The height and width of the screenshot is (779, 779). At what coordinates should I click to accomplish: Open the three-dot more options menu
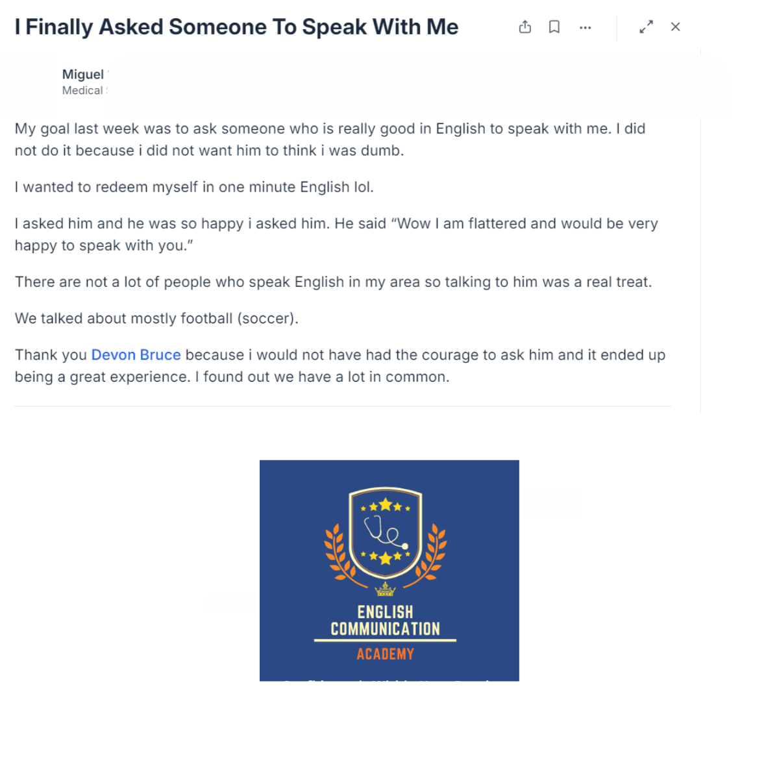[585, 28]
